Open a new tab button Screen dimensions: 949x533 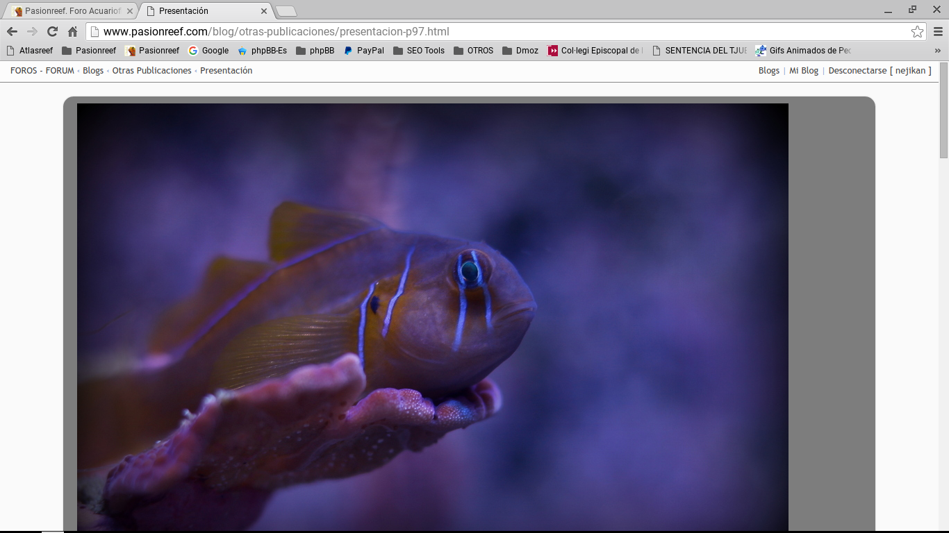click(x=286, y=11)
